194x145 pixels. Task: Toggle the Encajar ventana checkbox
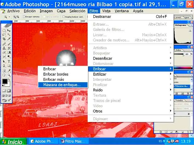pos(24,17)
